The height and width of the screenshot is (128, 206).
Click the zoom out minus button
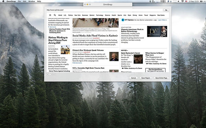coord(50,74)
